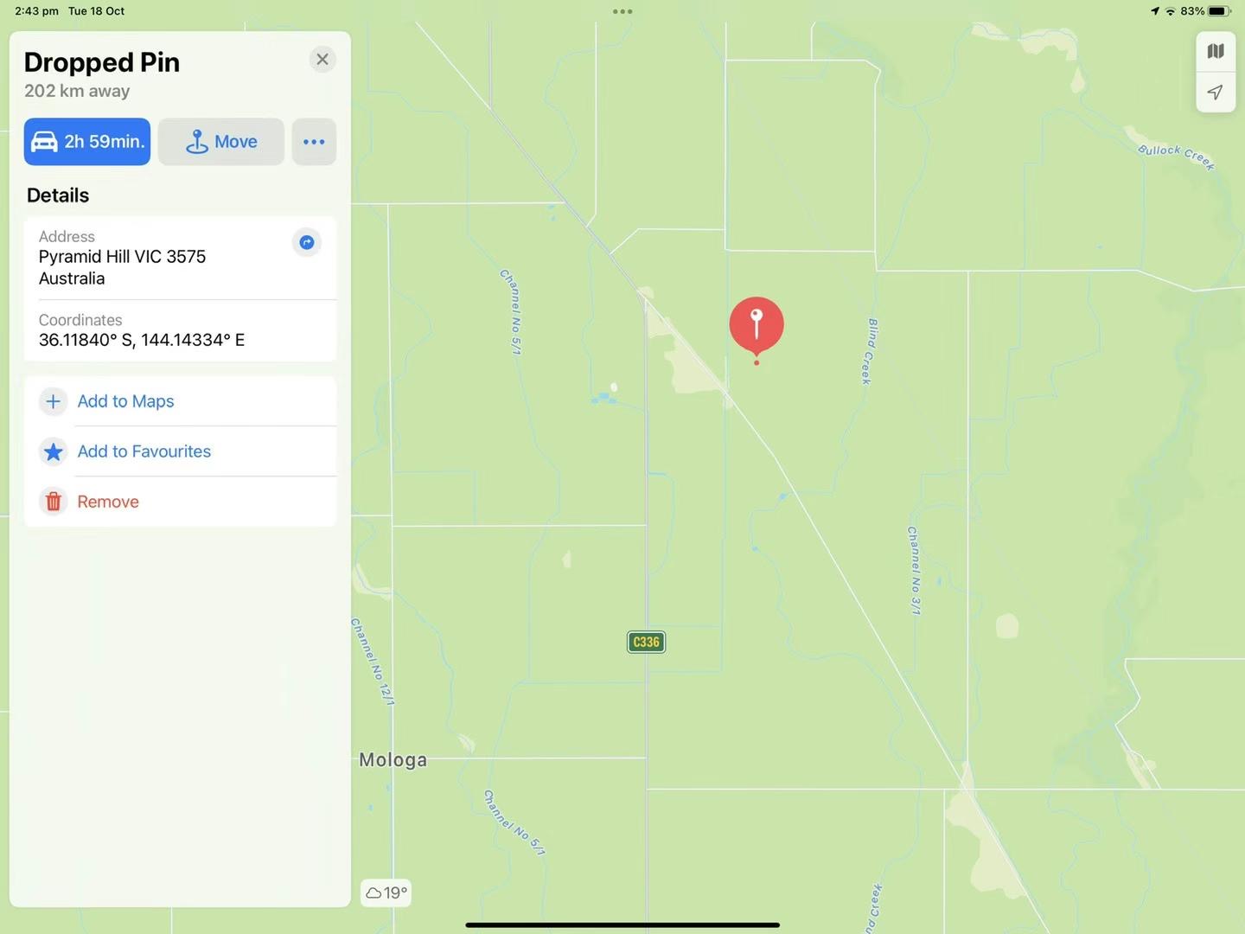
Task: Close the Dropped Pin card
Action: pyautogui.click(x=322, y=60)
